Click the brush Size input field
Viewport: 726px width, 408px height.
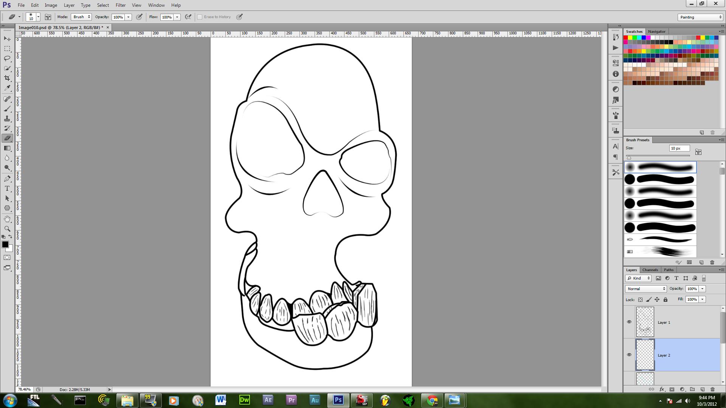click(x=679, y=148)
